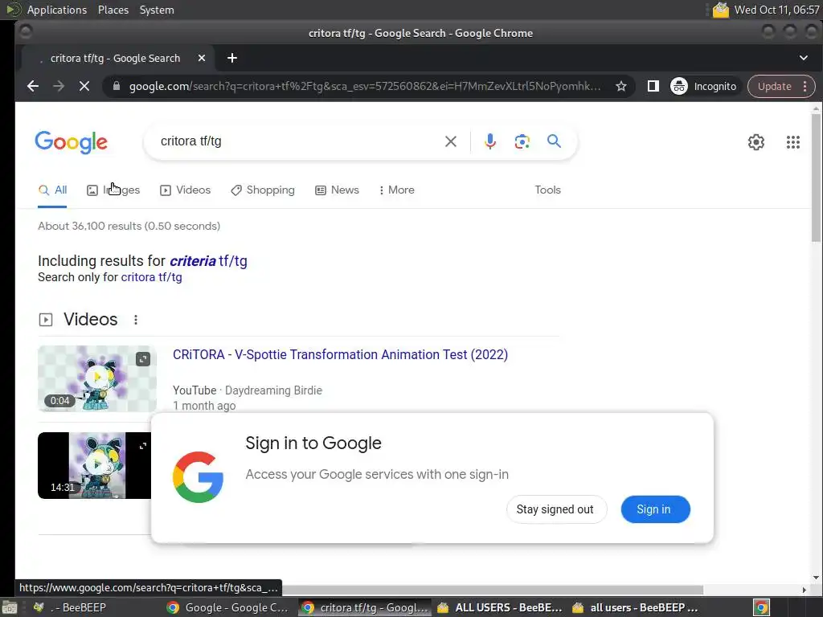Open the Incognito profile indicator
Screen dimensions: 823x617
pos(704,86)
